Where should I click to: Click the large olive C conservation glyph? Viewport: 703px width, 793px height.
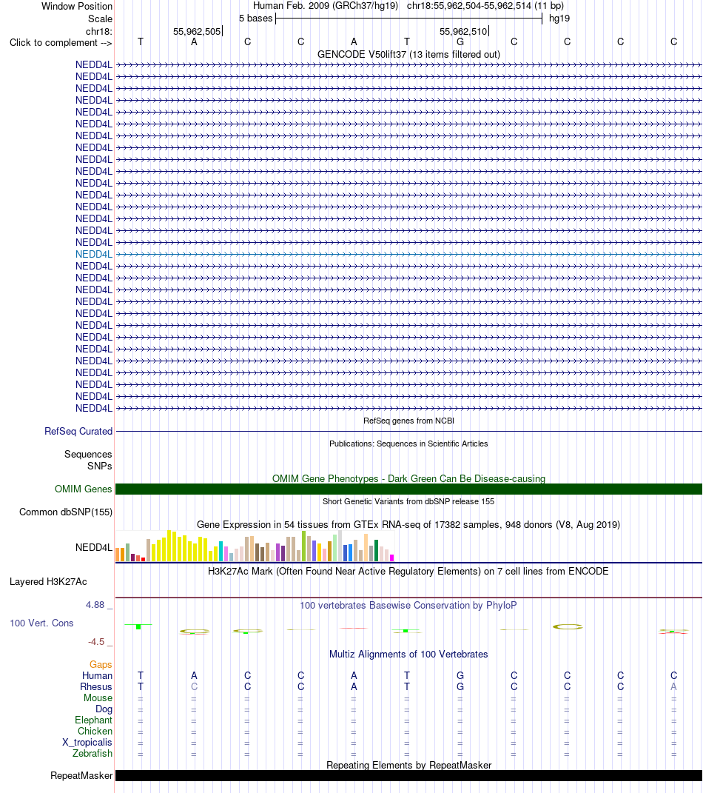point(568,626)
